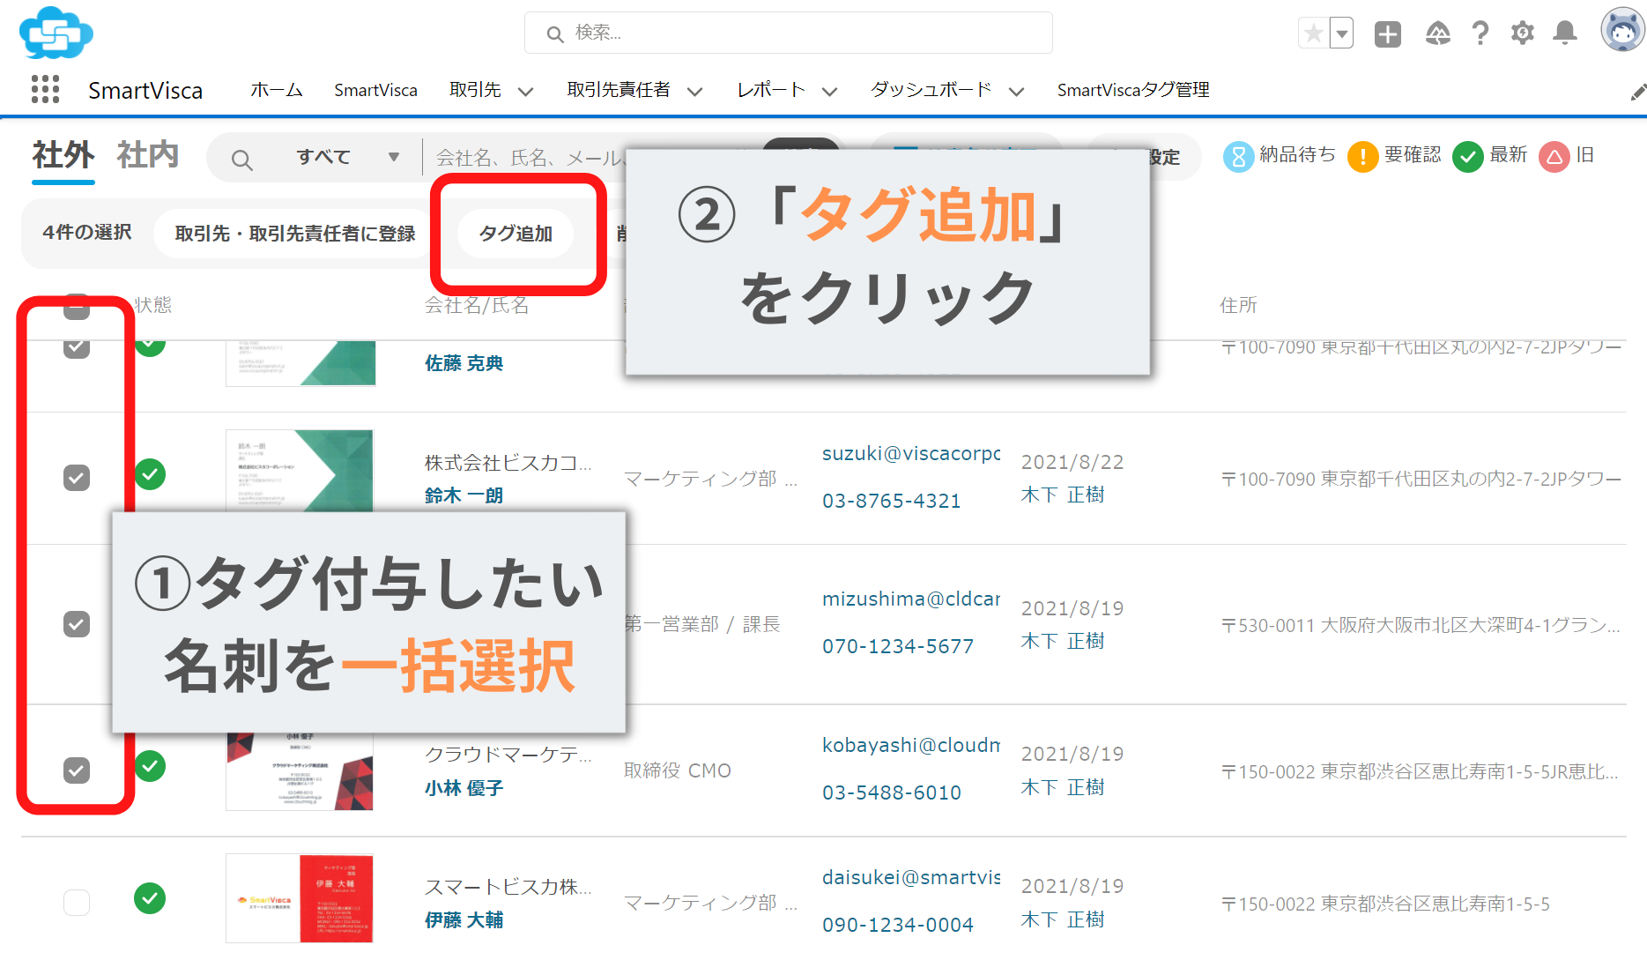Open the App Launcher grid icon

[x=45, y=89]
